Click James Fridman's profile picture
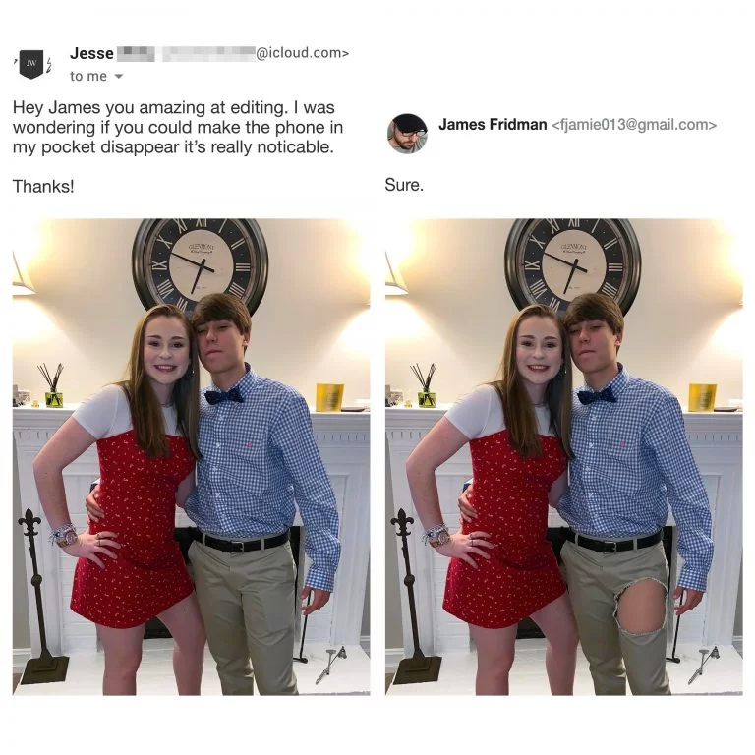 click(x=407, y=134)
